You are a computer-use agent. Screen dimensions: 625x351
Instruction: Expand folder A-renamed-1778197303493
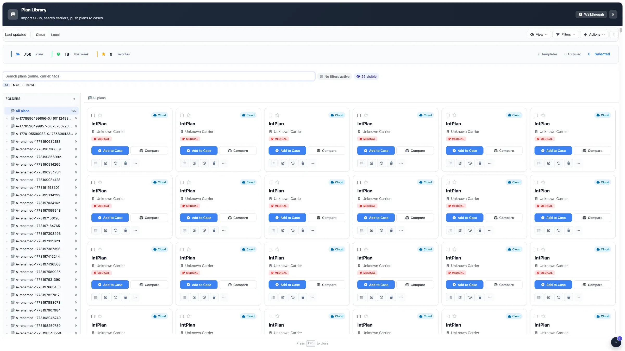pyautogui.click(x=7, y=233)
